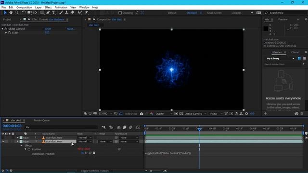Select the Hand tool

tap(11, 12)
